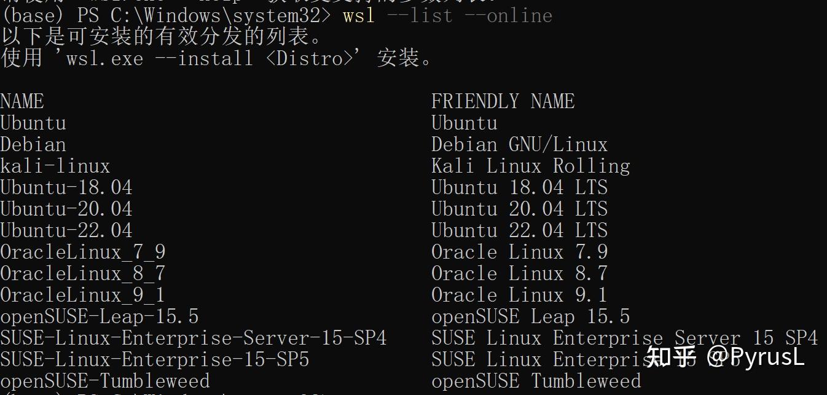Click 'SUSE Linux Enterprise Server 15 SP4' friendly name
This screenshot has height=395, width=827.
[624, 338]
